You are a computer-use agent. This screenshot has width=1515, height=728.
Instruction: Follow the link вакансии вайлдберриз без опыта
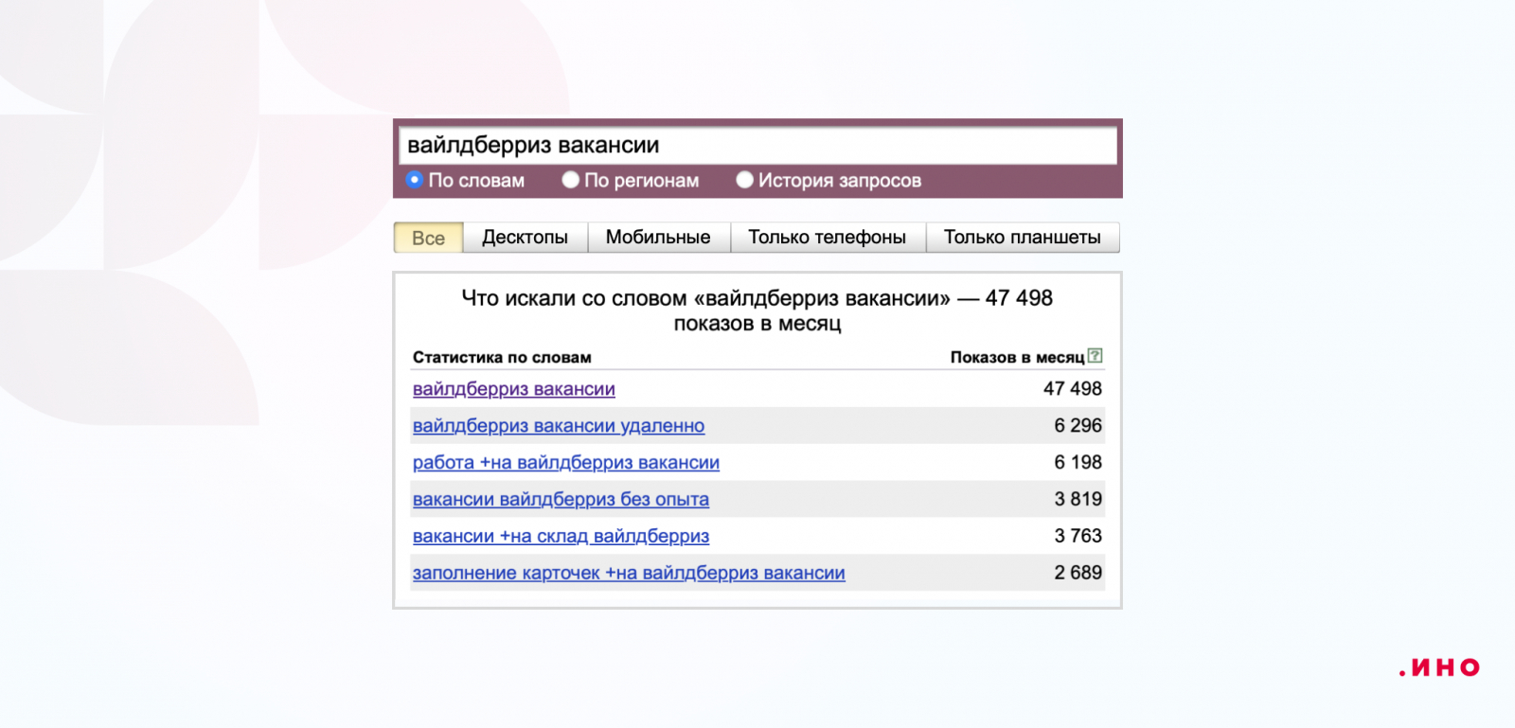coord(561,500)
